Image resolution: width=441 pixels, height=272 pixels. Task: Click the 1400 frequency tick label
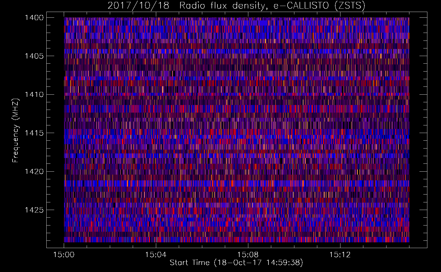(34, 18)
